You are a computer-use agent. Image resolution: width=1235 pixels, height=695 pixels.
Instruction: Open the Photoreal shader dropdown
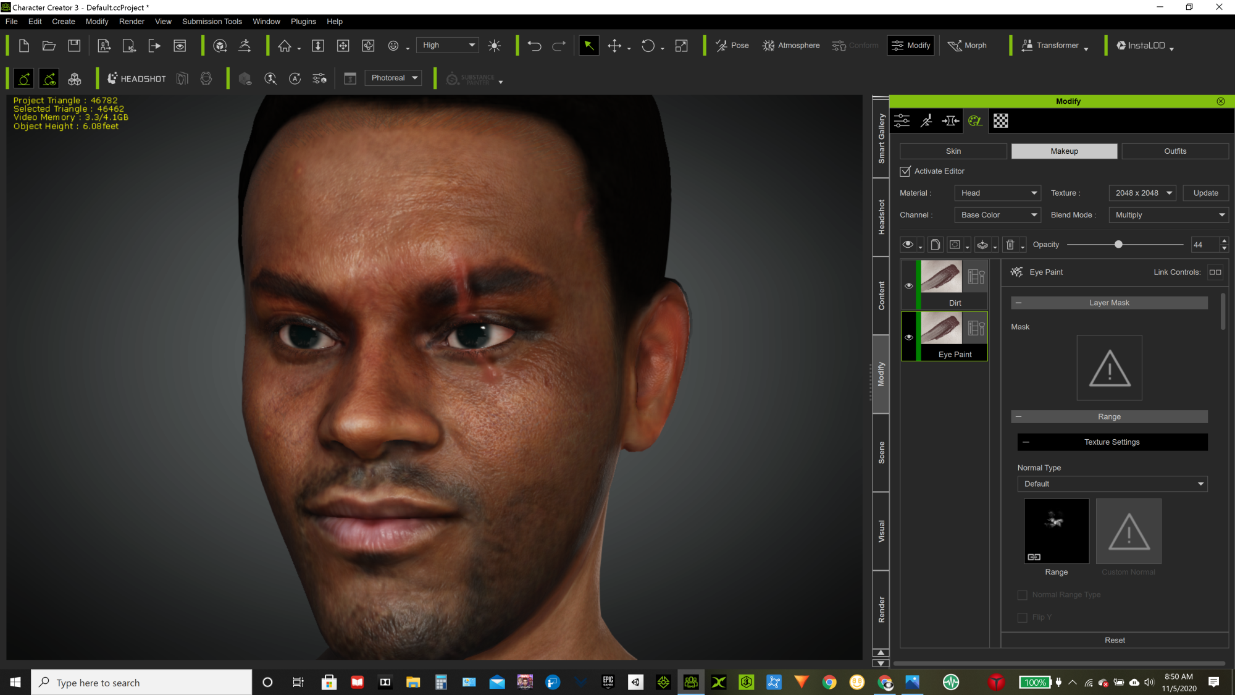393,78
